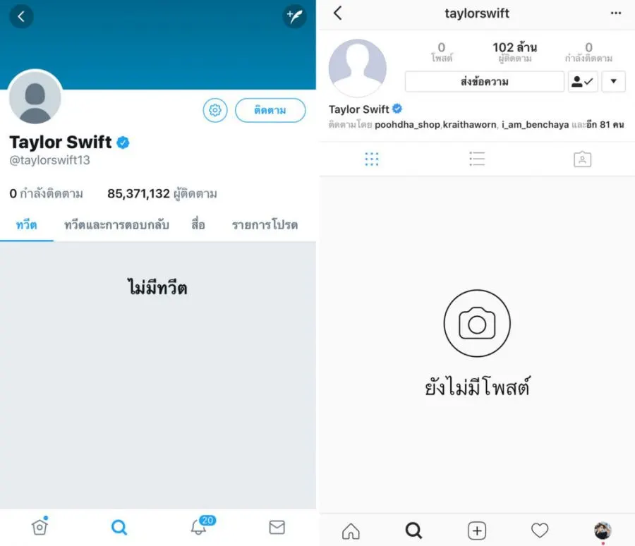Expand suggested accounts dropdown arrow

614,81
